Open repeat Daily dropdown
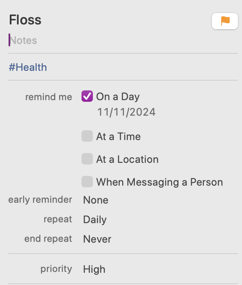This screenshot has height=285, width=242. click(x=95, y=219)
